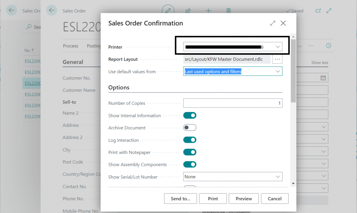Enable the Archive Document toggle
The width and height of the screenshot is (357, 213).
click(x=190, y=128)
